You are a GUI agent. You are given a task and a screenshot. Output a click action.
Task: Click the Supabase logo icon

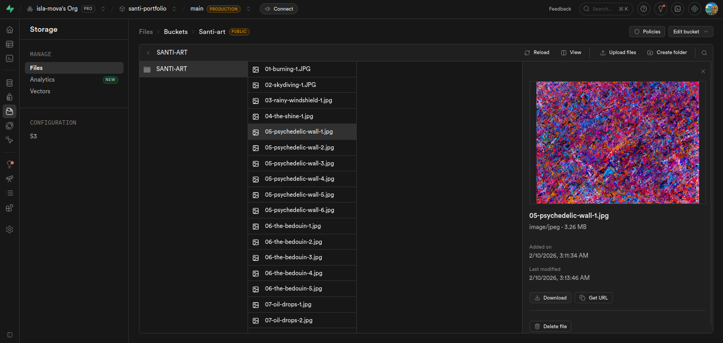10,9
